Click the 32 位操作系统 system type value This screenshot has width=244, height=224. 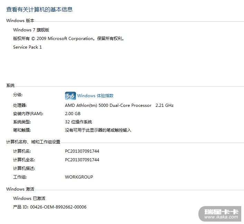tap(78, 122)
